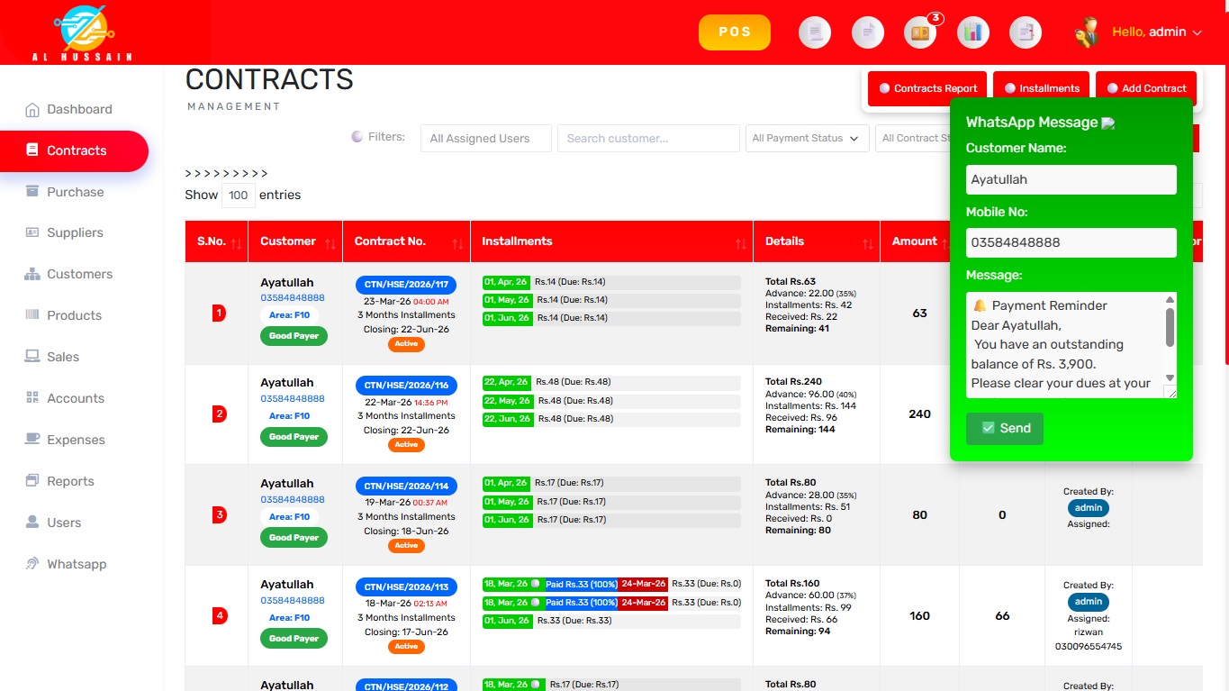Open contract CTN/HSE/2026/117 link
Screen dimensions: 1229x691
(x=406, y=285)
